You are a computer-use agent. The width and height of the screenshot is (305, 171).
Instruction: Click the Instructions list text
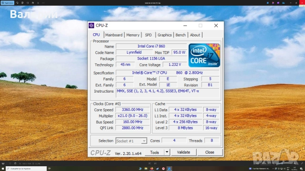(x=158, y=91)
